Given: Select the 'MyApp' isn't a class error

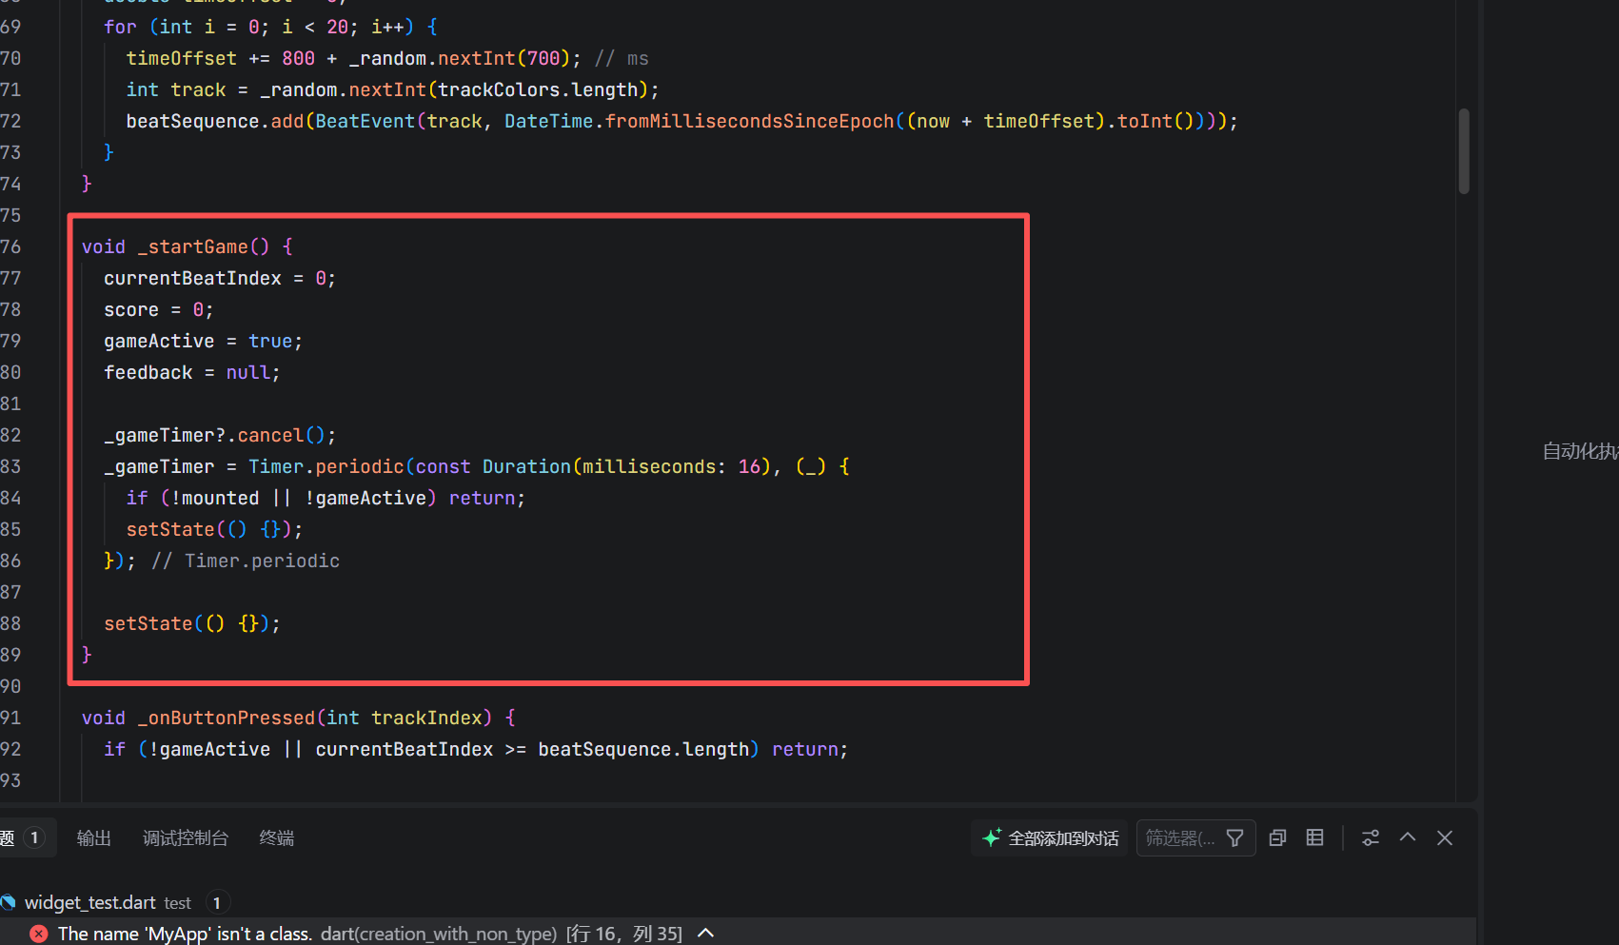Looking at the screenshot, I should coord(738,934).
